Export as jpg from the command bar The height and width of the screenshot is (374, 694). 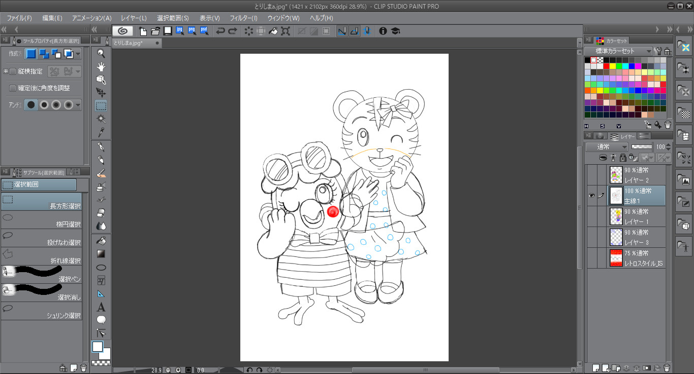pos(180,30)
